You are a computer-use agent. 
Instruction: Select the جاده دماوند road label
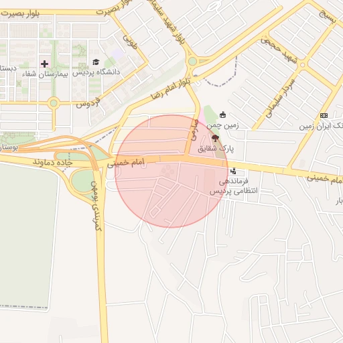point(53,162)
